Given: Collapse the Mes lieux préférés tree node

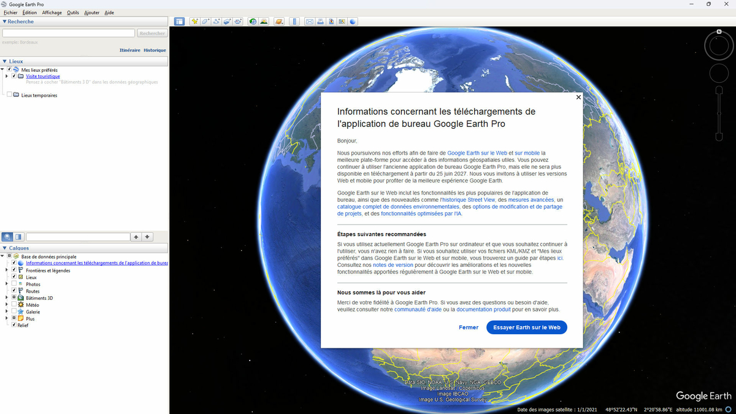Looking at the screenshot, I should pyautogui.click(x=2, y=69).
